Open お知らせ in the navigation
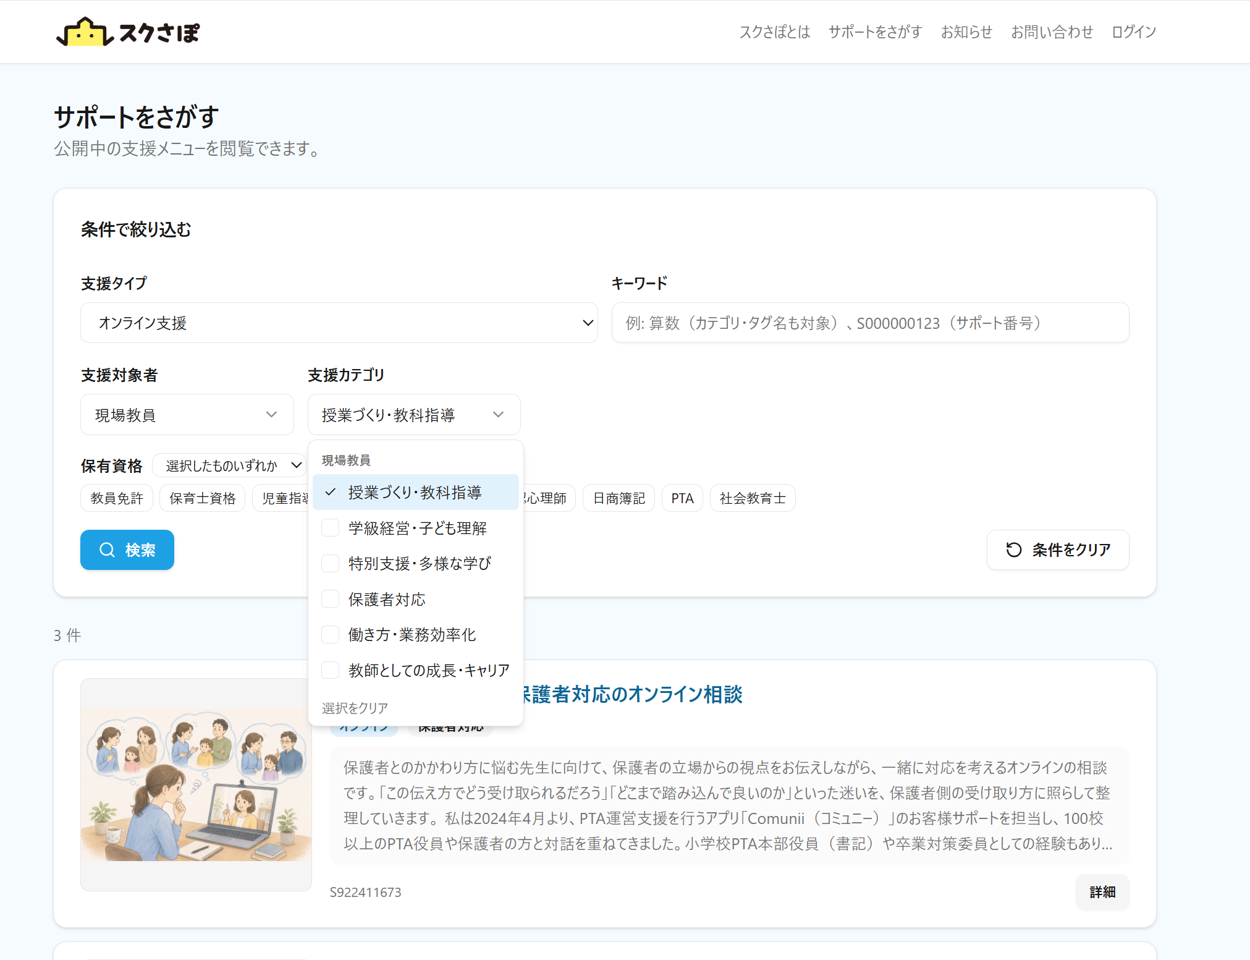This screenshot has height=960, width=1250. pos(966,32)
